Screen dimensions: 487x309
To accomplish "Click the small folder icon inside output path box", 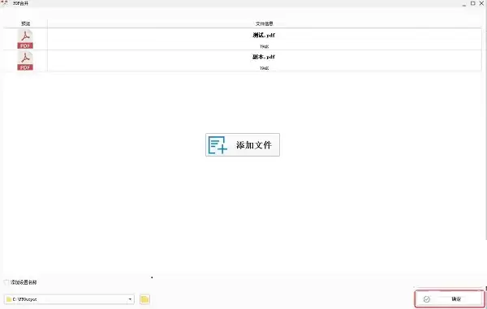I will click(9, 299).
